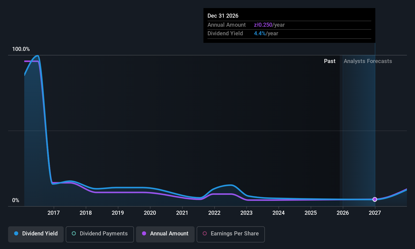Viewport: 415px width, 249px height.
Task: Click the purple data point marker at 2027
Action: (x=375, y=199)
